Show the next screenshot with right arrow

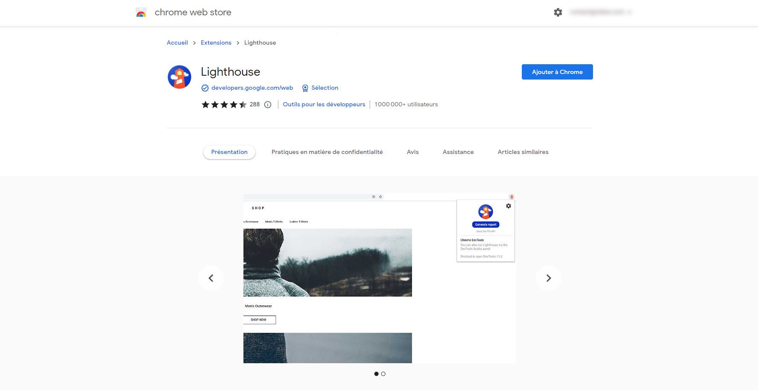[549, 278]
